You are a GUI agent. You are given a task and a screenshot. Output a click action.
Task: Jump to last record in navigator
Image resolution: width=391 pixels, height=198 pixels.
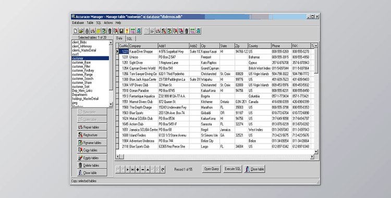(x=132, y=169)
